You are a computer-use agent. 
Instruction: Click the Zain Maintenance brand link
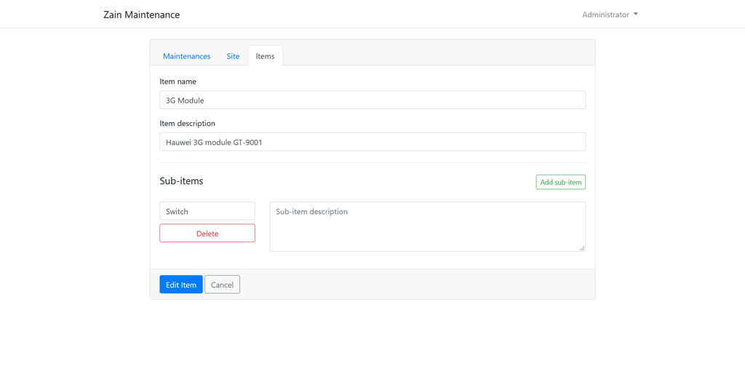[x=142, y=15]
